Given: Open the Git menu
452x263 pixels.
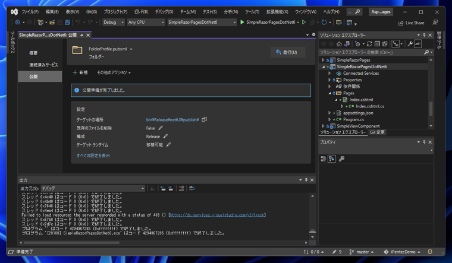Looking at the screenshot, I should coord(92,12).
